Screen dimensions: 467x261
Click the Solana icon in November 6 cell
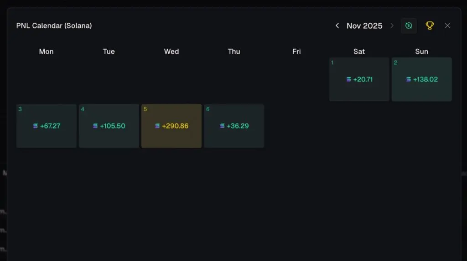coord(222,126)
